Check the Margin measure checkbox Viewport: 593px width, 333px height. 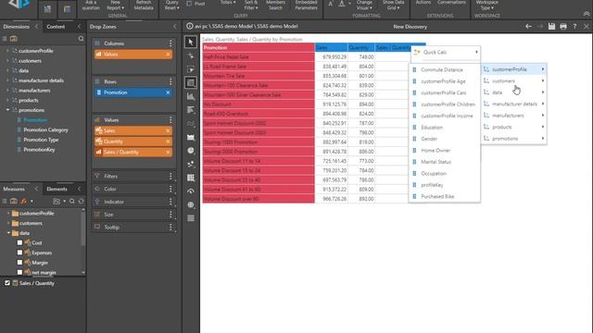click(x=19, y=263)
